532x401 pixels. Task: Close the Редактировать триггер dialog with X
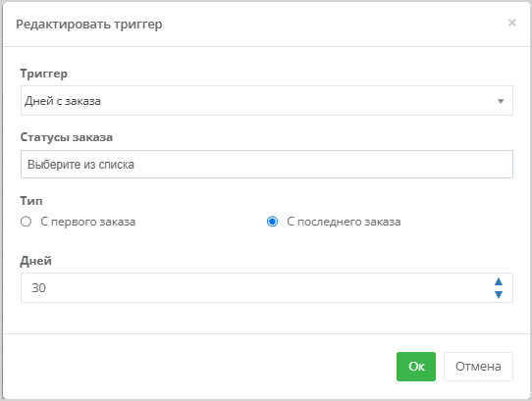click(511, 23)
